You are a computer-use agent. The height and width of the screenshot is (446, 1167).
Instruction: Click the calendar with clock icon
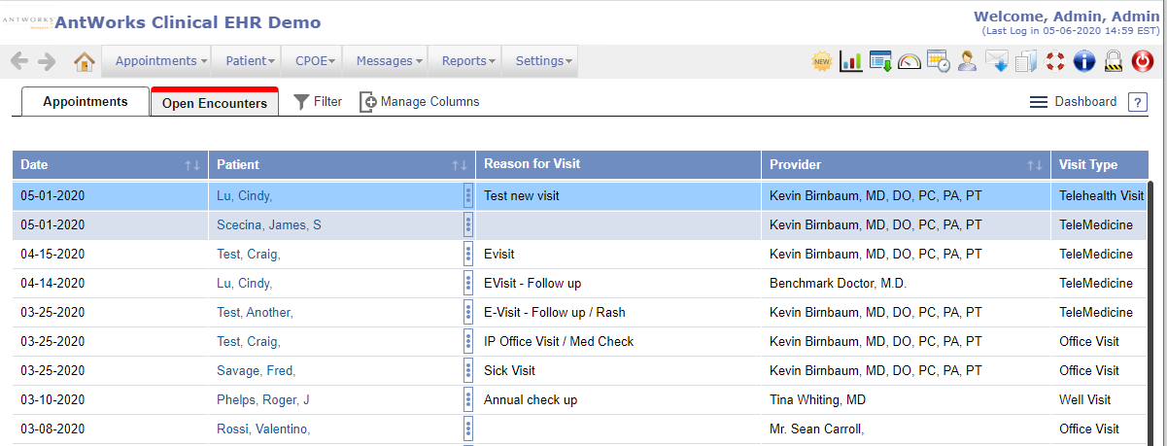[938, 61]
